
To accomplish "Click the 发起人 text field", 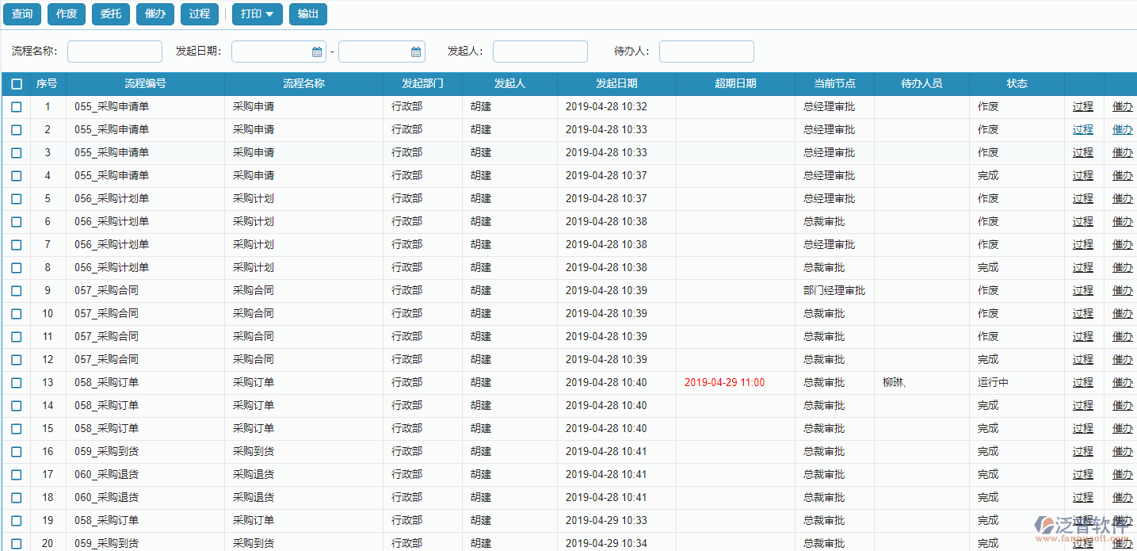I will [x=540, y=52].
